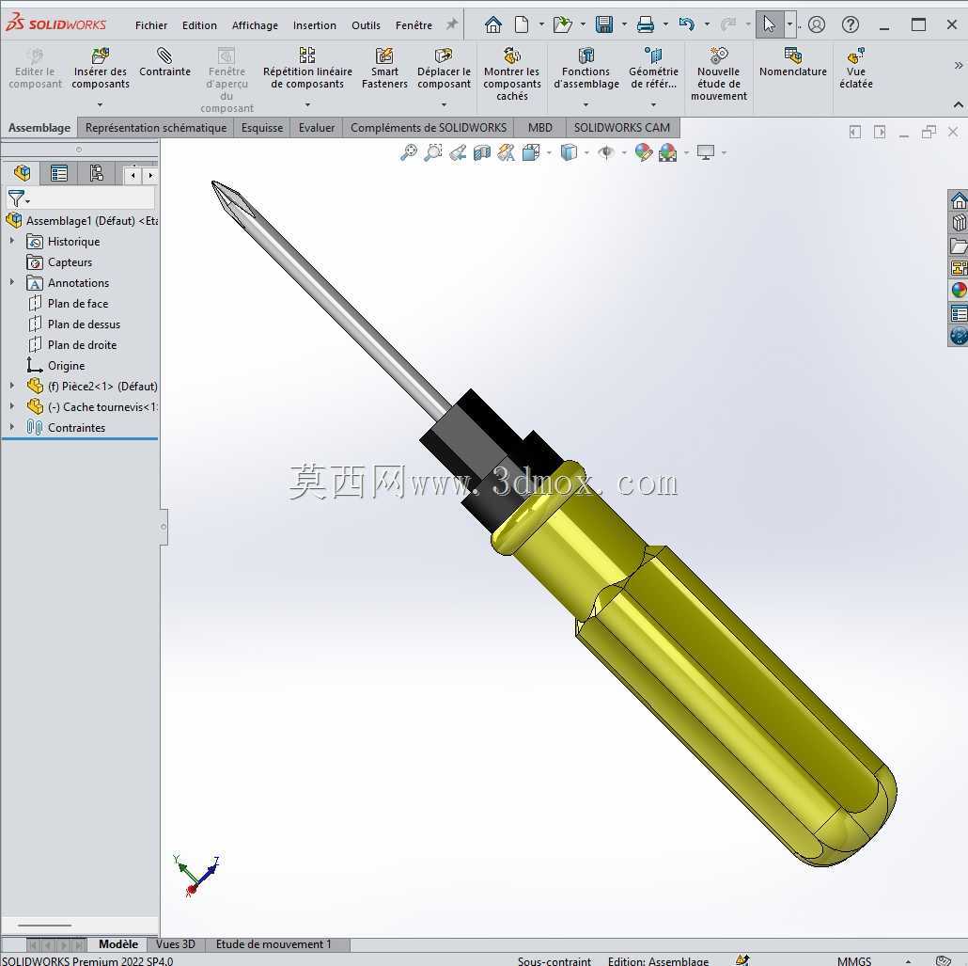Undo last action icon

[x=686, y=24]
